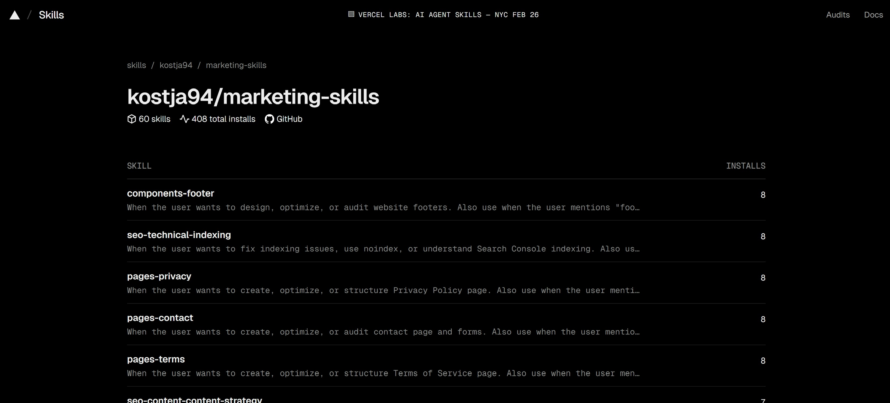
Task: Navigate to skills breadcrumb
Action: pyautogui.click(x=136, y=65)
